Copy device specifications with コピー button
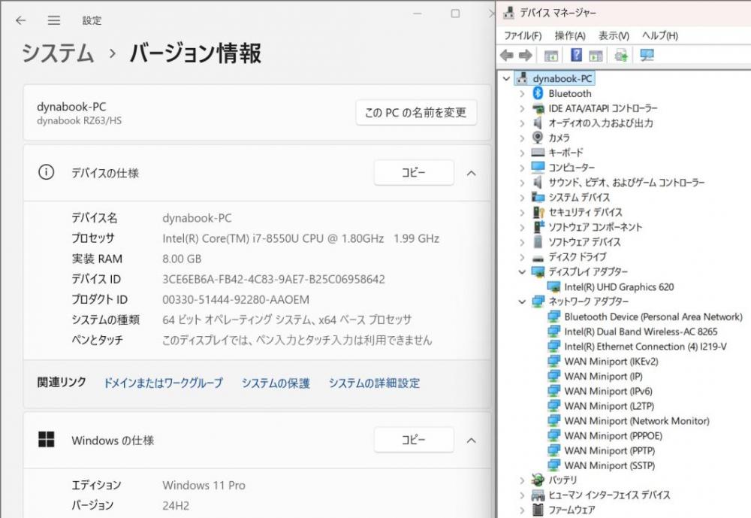 (x=414, y=172)
